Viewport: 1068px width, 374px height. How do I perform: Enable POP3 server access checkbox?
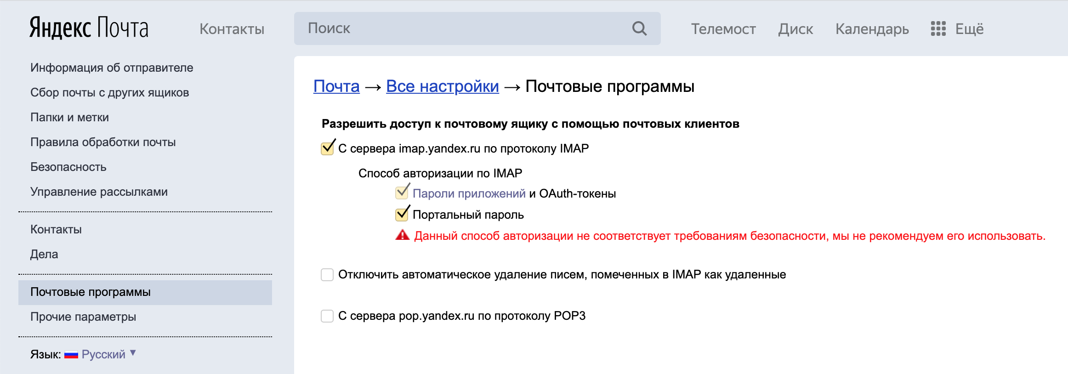(x=327, y=316)
